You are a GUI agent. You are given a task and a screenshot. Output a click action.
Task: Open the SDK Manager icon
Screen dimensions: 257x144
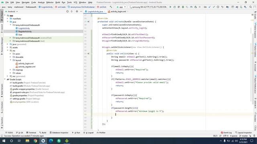[x=245, y=7]
